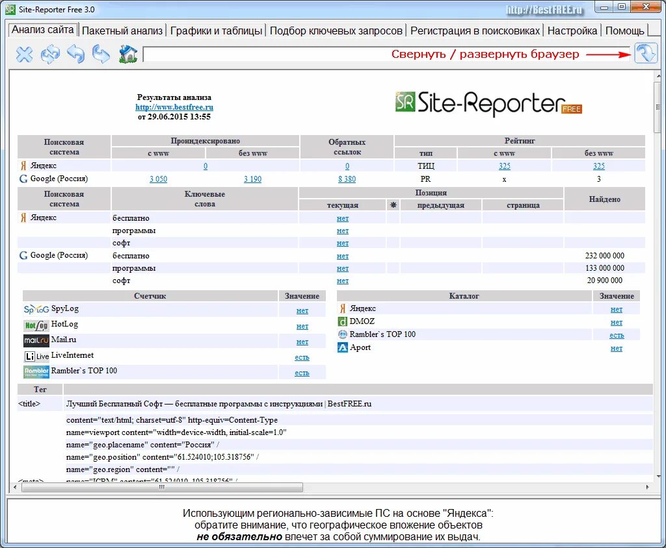Viewport: 666px width, 548px height.
Task: Click DMOZ catalog value нет
Action: point(617,322)
